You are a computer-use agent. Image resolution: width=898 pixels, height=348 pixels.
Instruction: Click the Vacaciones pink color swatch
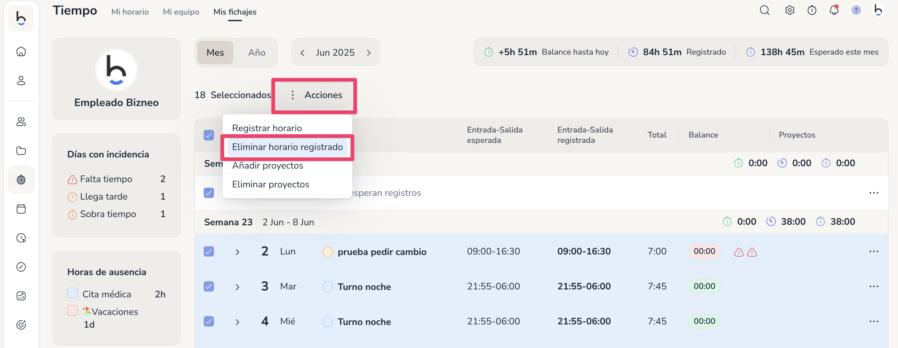[72, 310]
